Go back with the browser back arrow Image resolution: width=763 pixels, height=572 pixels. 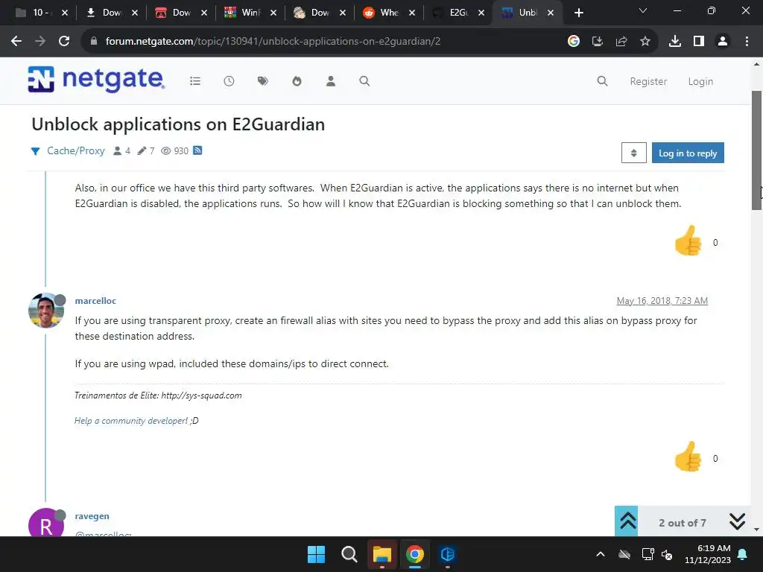pos(16,42)
